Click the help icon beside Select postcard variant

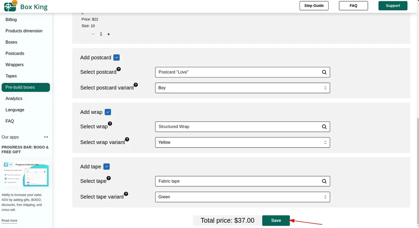pos(136,85)
